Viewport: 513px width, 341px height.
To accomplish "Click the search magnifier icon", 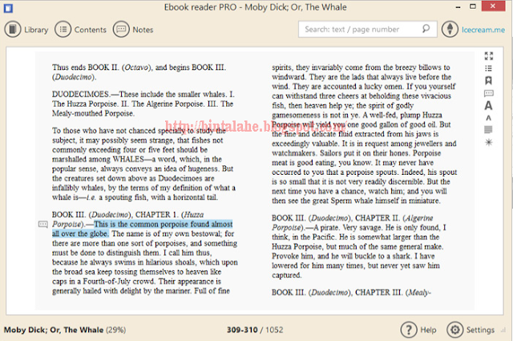I will pyautogui.click(x=426, y=29).
